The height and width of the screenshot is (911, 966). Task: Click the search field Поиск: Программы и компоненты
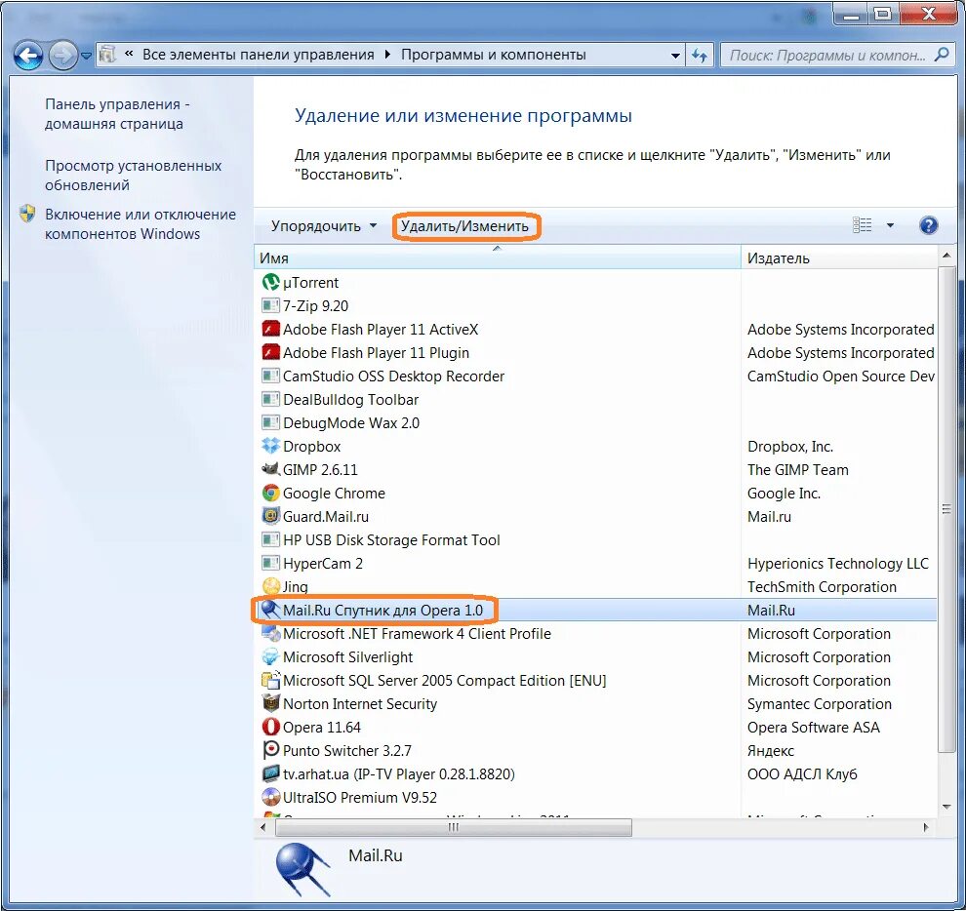pos(828,56)
